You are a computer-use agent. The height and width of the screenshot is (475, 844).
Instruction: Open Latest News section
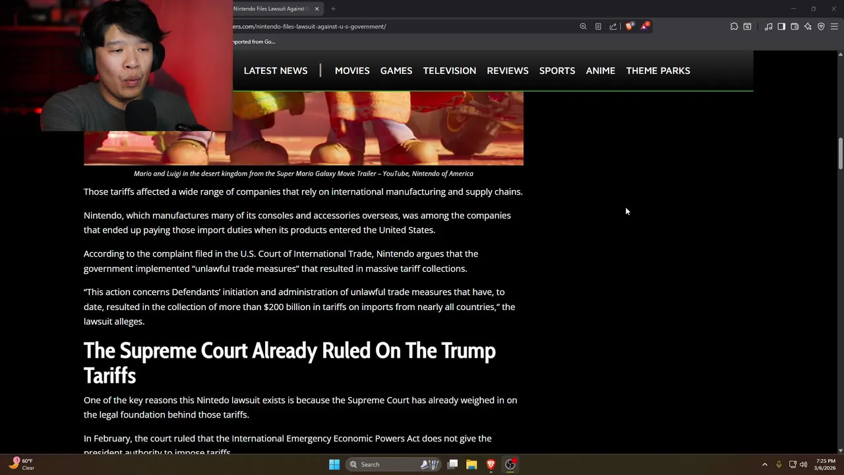click(x=276, y=71)
